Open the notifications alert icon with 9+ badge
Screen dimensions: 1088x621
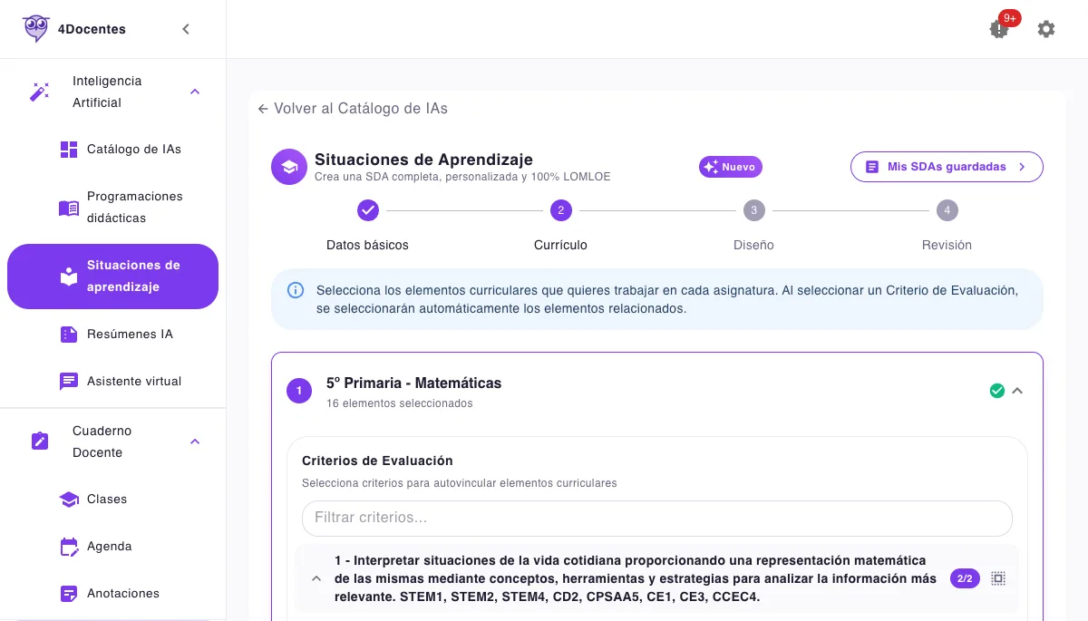(x=999, y=29)
